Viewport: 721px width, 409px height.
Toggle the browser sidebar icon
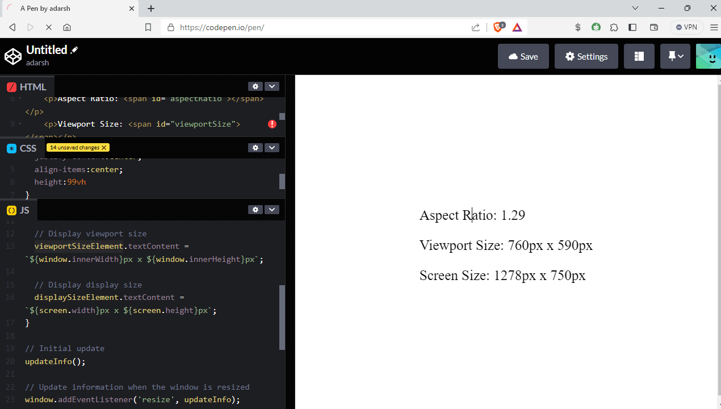pyautogui.click(x=632, y=27)
